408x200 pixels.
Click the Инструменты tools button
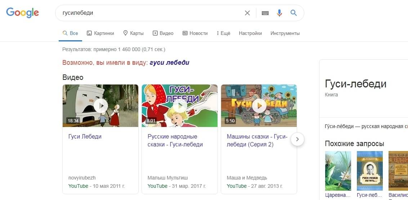click(285, 33)
